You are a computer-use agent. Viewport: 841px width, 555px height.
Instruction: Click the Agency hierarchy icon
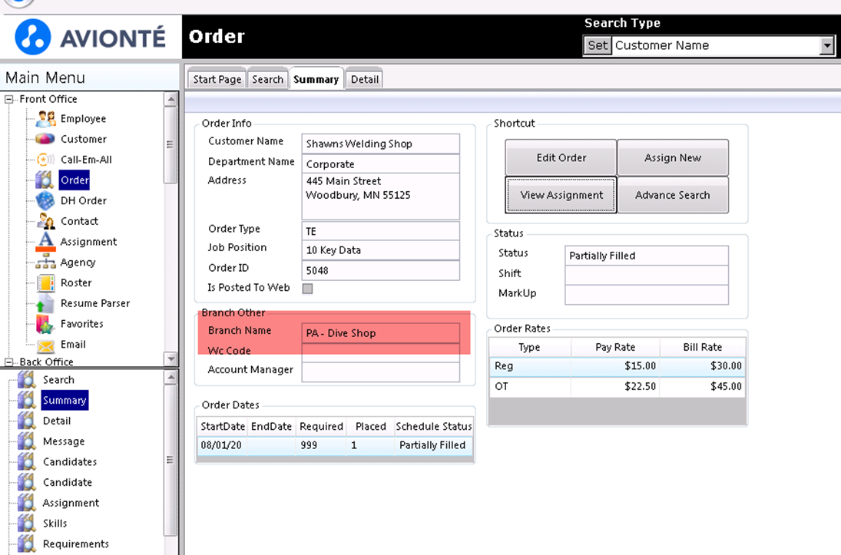tap(45, 263)
